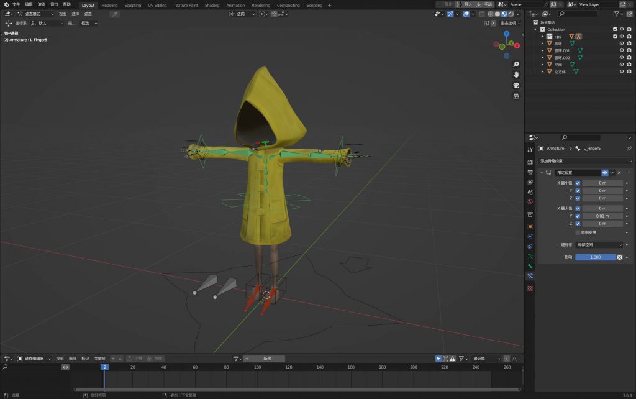
Task: Open the Collection properties tab icon
Action: coord(530,214)
